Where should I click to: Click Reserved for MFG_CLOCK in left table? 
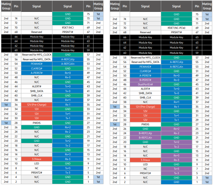pos(36,55)
